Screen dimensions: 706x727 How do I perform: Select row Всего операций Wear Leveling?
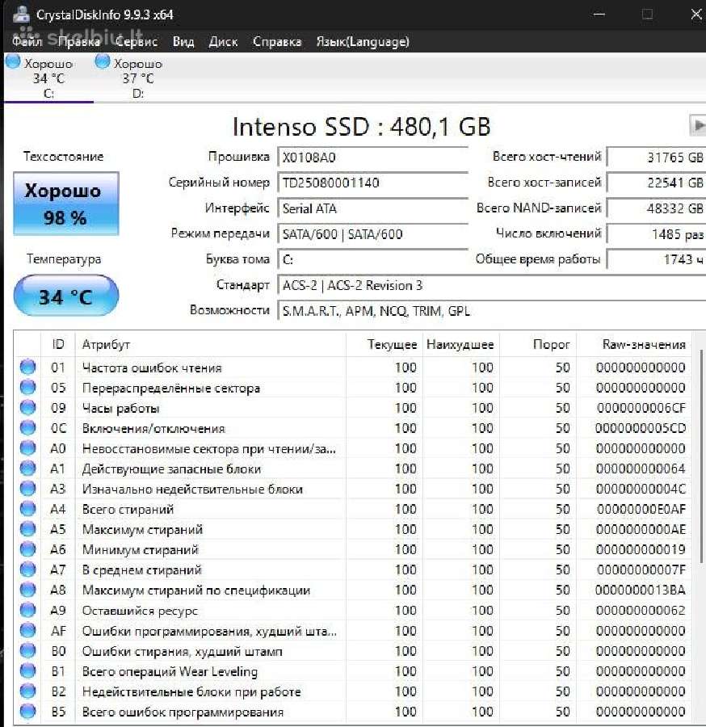(352, 671)
